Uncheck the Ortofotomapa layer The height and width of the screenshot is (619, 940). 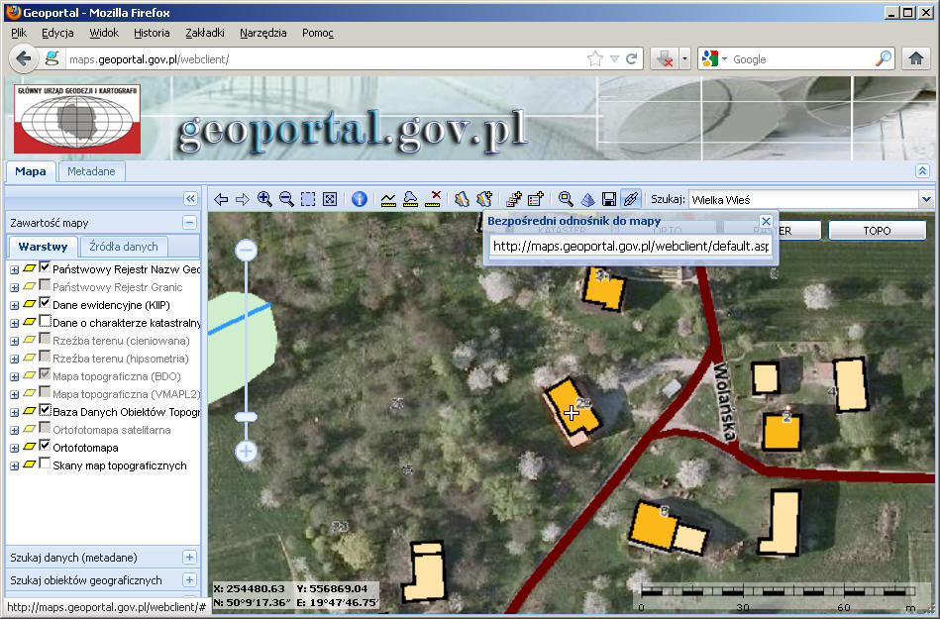tap(45, 446)
